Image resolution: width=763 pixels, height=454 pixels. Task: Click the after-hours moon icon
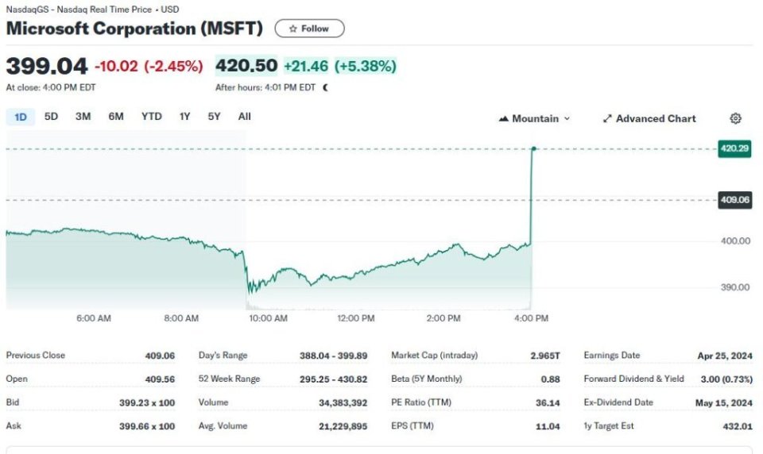(325, 87)
